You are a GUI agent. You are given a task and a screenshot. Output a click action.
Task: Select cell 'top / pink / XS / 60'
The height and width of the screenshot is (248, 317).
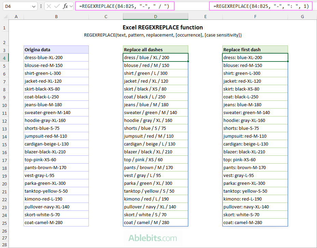tap(155, 160)
